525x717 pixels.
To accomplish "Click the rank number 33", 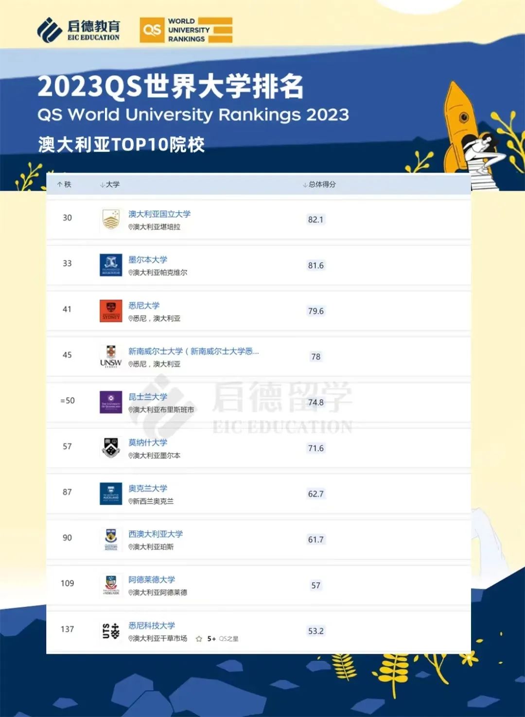I will 67,263.
